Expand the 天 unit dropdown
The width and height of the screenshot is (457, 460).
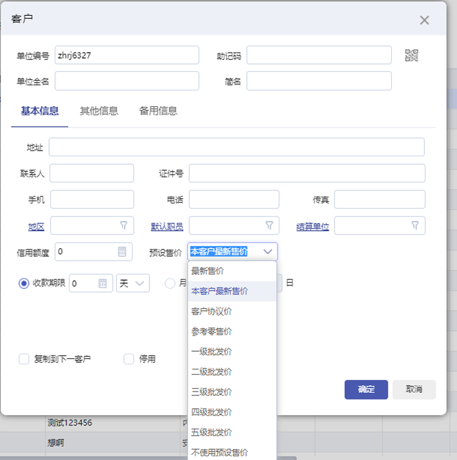click(x=133, y=283)
